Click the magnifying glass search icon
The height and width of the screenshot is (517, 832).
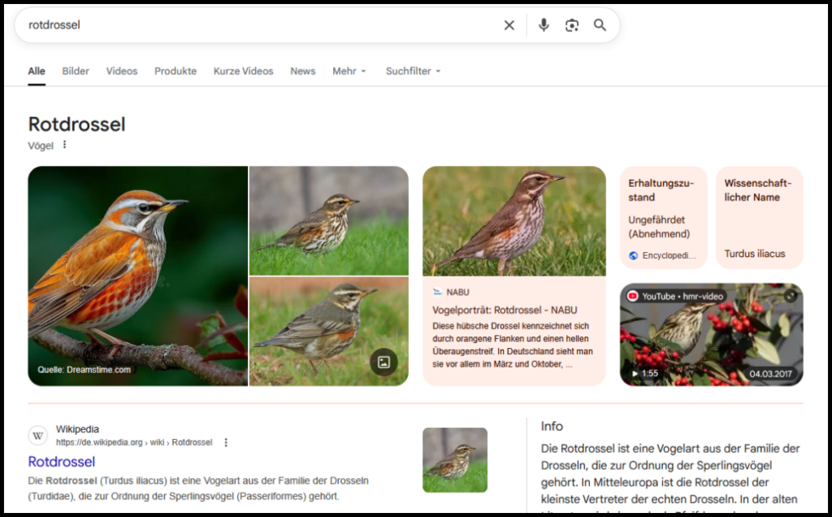(x=600, y=25)
